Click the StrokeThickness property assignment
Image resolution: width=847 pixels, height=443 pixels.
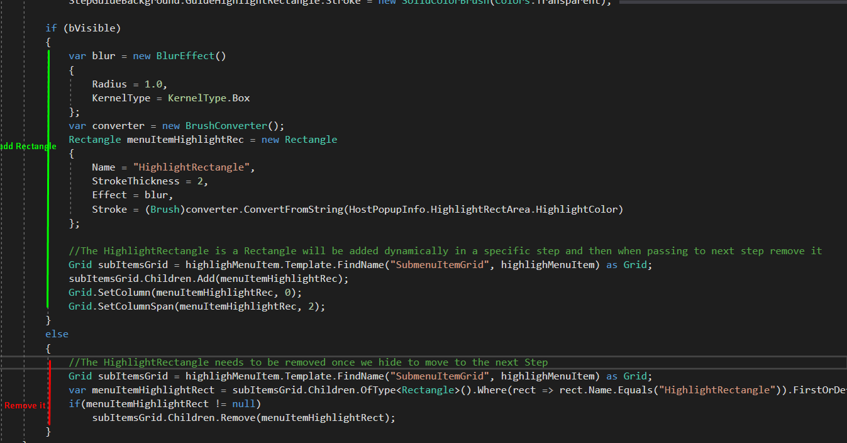tap(136, 181)
